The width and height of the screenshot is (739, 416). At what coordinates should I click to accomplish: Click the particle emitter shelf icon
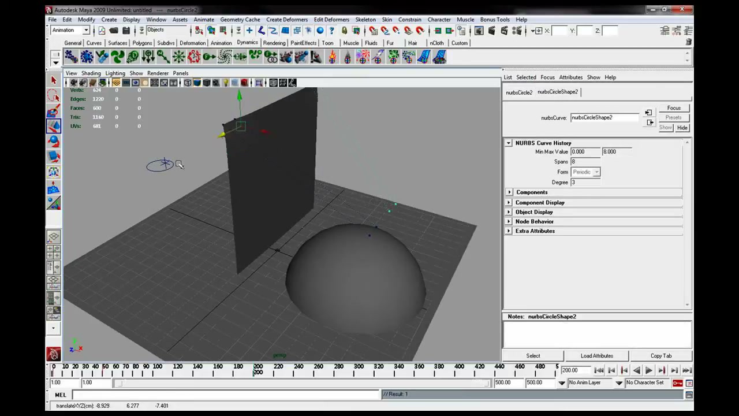[x=87, y=57]
